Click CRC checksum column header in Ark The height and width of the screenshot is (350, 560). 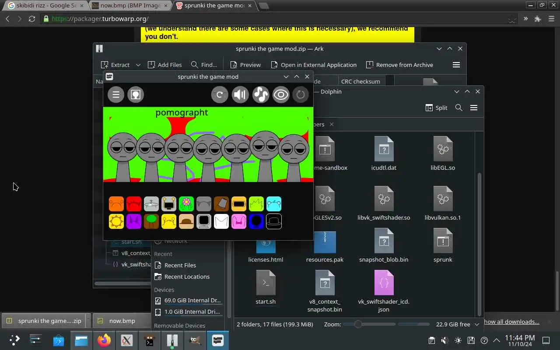point(360,81)
